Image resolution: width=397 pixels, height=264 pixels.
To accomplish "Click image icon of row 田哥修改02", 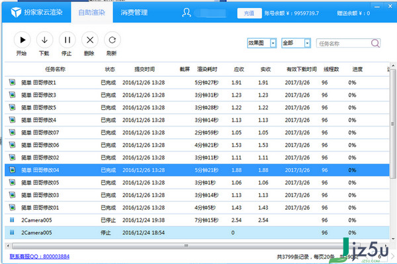I will pyautogui.click(x=12, y=157).
